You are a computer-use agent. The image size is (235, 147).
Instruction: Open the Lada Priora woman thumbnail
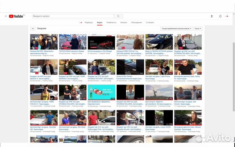[159, 67]
